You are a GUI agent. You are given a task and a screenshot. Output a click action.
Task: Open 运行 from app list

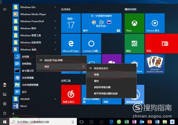tap(24, 92)
